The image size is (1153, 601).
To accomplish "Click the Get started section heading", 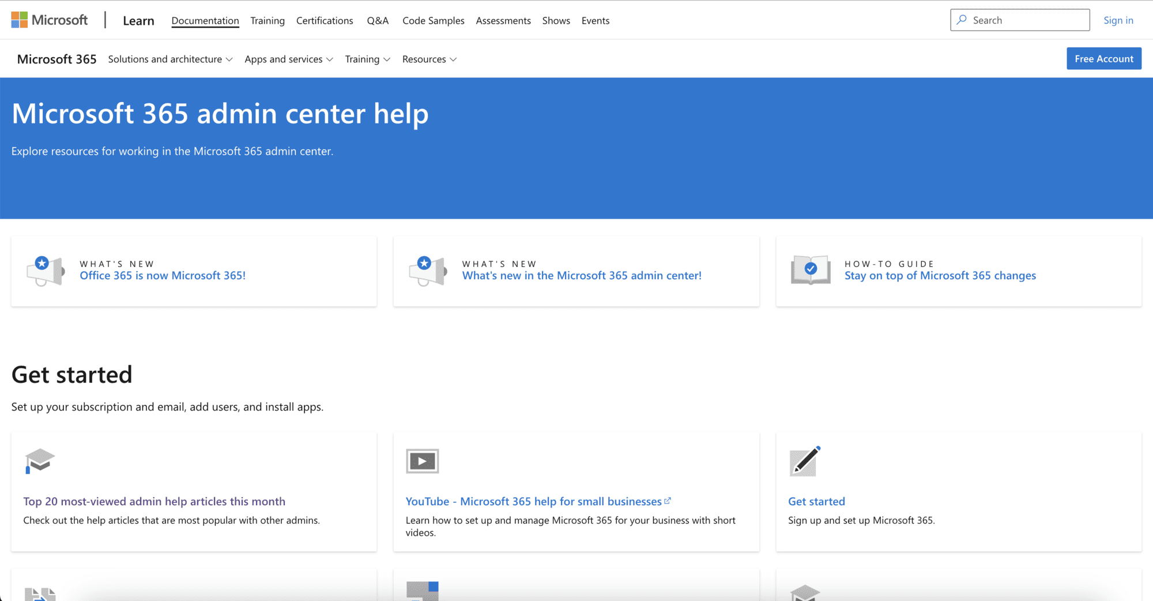I will [72, 374].
